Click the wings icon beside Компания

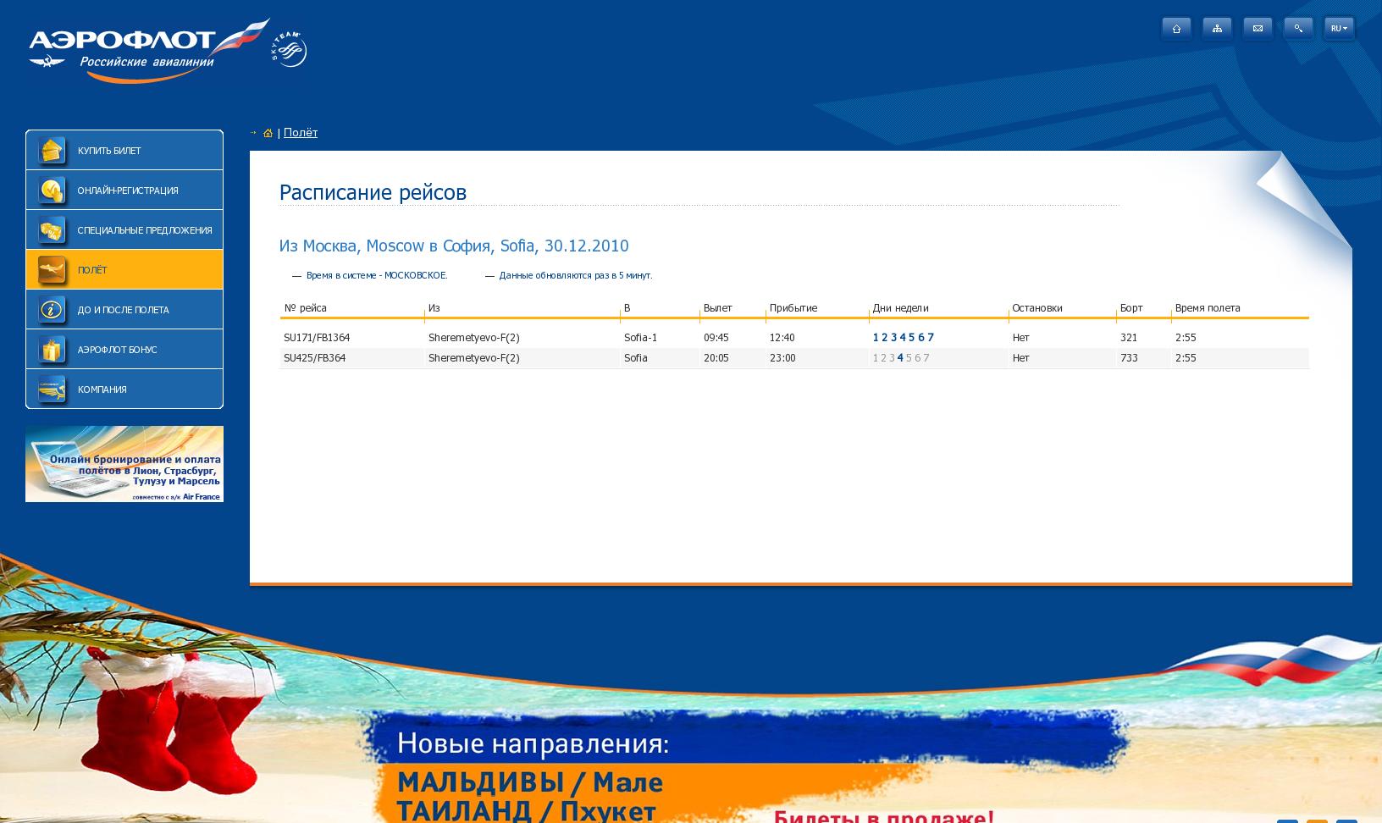point(52,389)
